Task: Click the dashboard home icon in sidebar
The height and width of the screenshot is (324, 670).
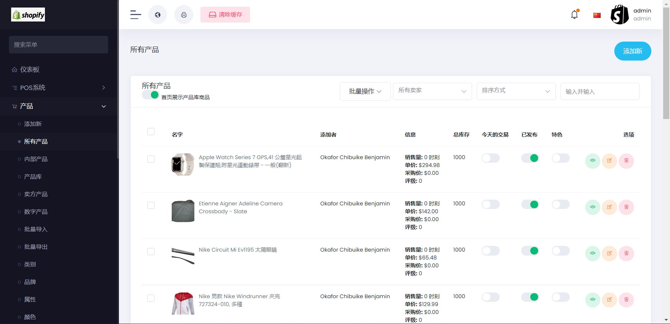Action: coord(14,70)
